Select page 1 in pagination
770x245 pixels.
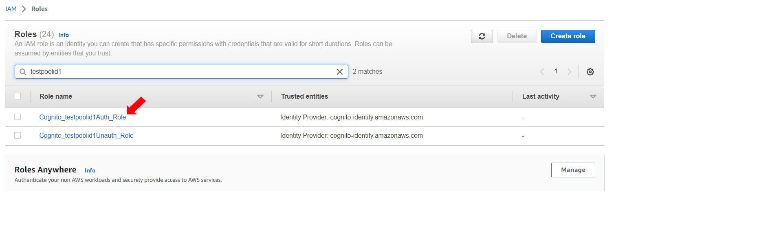[555, 71]
